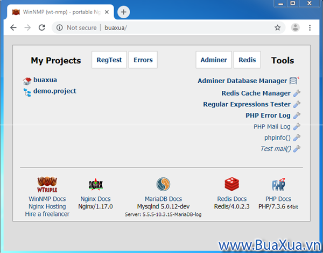Click the WinNMP tab favicon

16,12
